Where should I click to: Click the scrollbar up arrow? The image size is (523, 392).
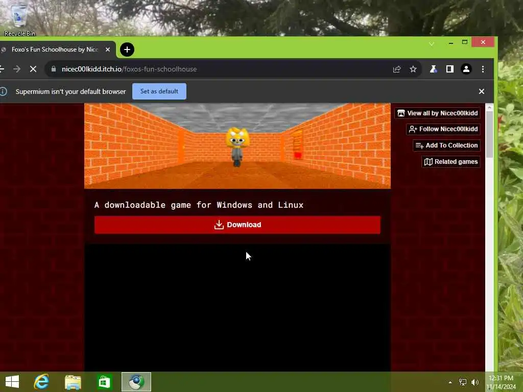[x=489, y=107]
